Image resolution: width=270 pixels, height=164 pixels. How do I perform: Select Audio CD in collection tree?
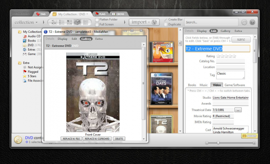pos(32,36)
